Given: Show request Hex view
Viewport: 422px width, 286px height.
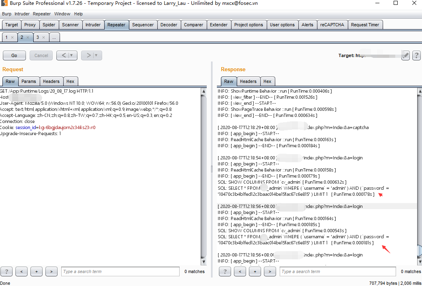Looking at the screenshot, I should point(70,81).
